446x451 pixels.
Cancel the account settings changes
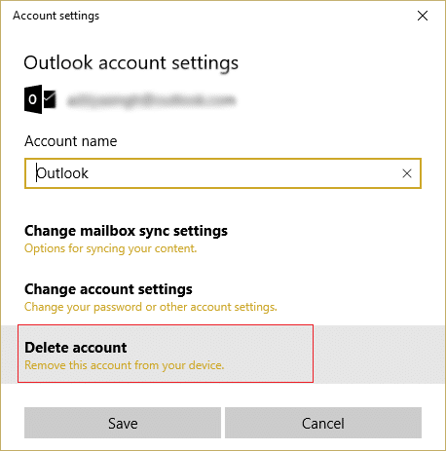[323, 423]
